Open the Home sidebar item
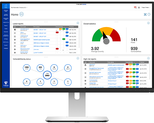The height and width of the screenshot is (123, 154). pyautogui.click(x=6, y=6)
